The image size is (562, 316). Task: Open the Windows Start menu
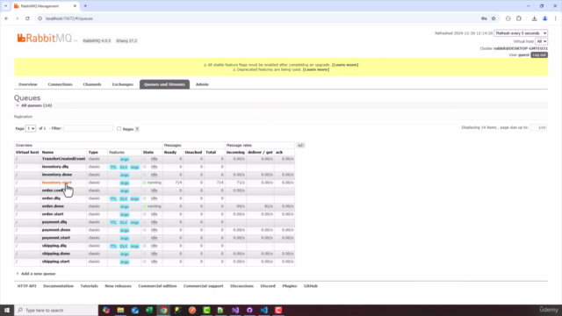pyautogui.click(x=7, y=310)
